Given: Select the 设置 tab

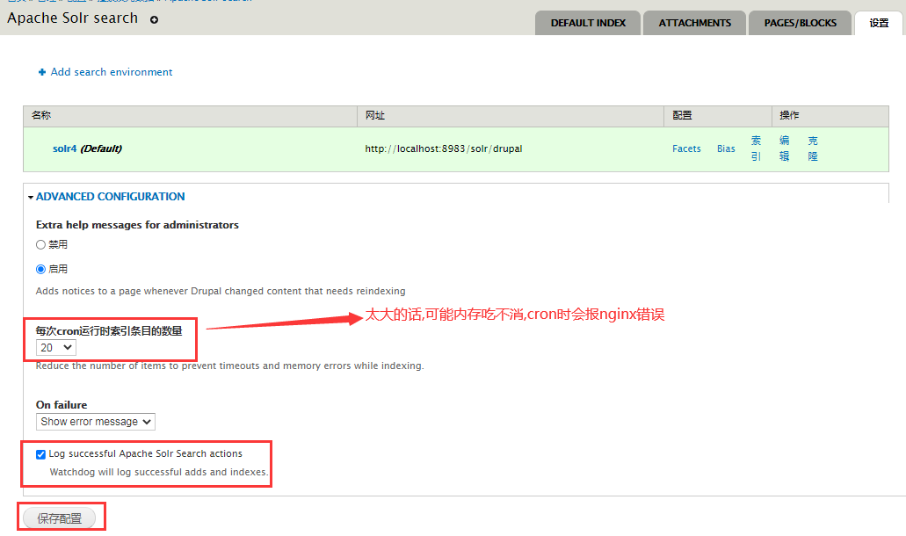Looking at the screenshot, I should pos(879,23).
